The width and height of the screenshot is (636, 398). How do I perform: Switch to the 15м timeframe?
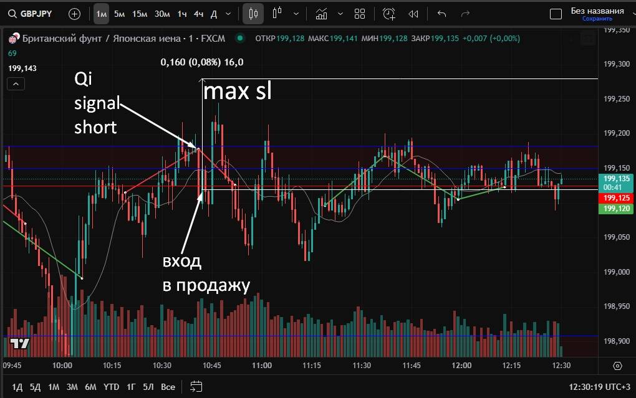click(140, 14)
